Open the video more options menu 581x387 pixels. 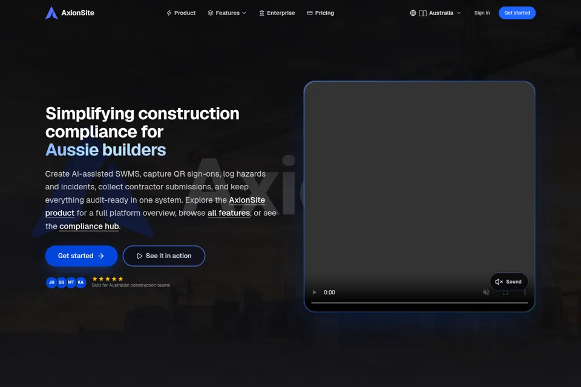click(x=525, y=292)
